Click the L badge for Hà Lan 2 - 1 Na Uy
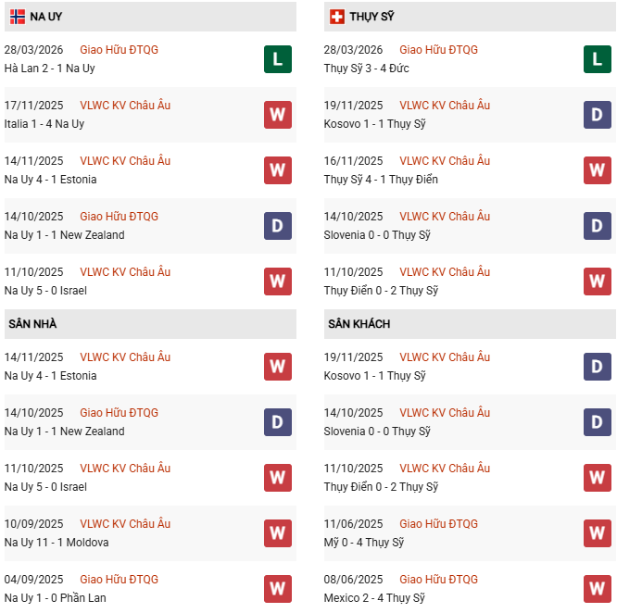The image size is (617, 613). (x=277, y=59)
